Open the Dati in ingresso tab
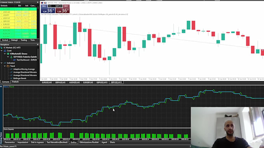Viewport: 264px width, 148px height. point(37,142)
